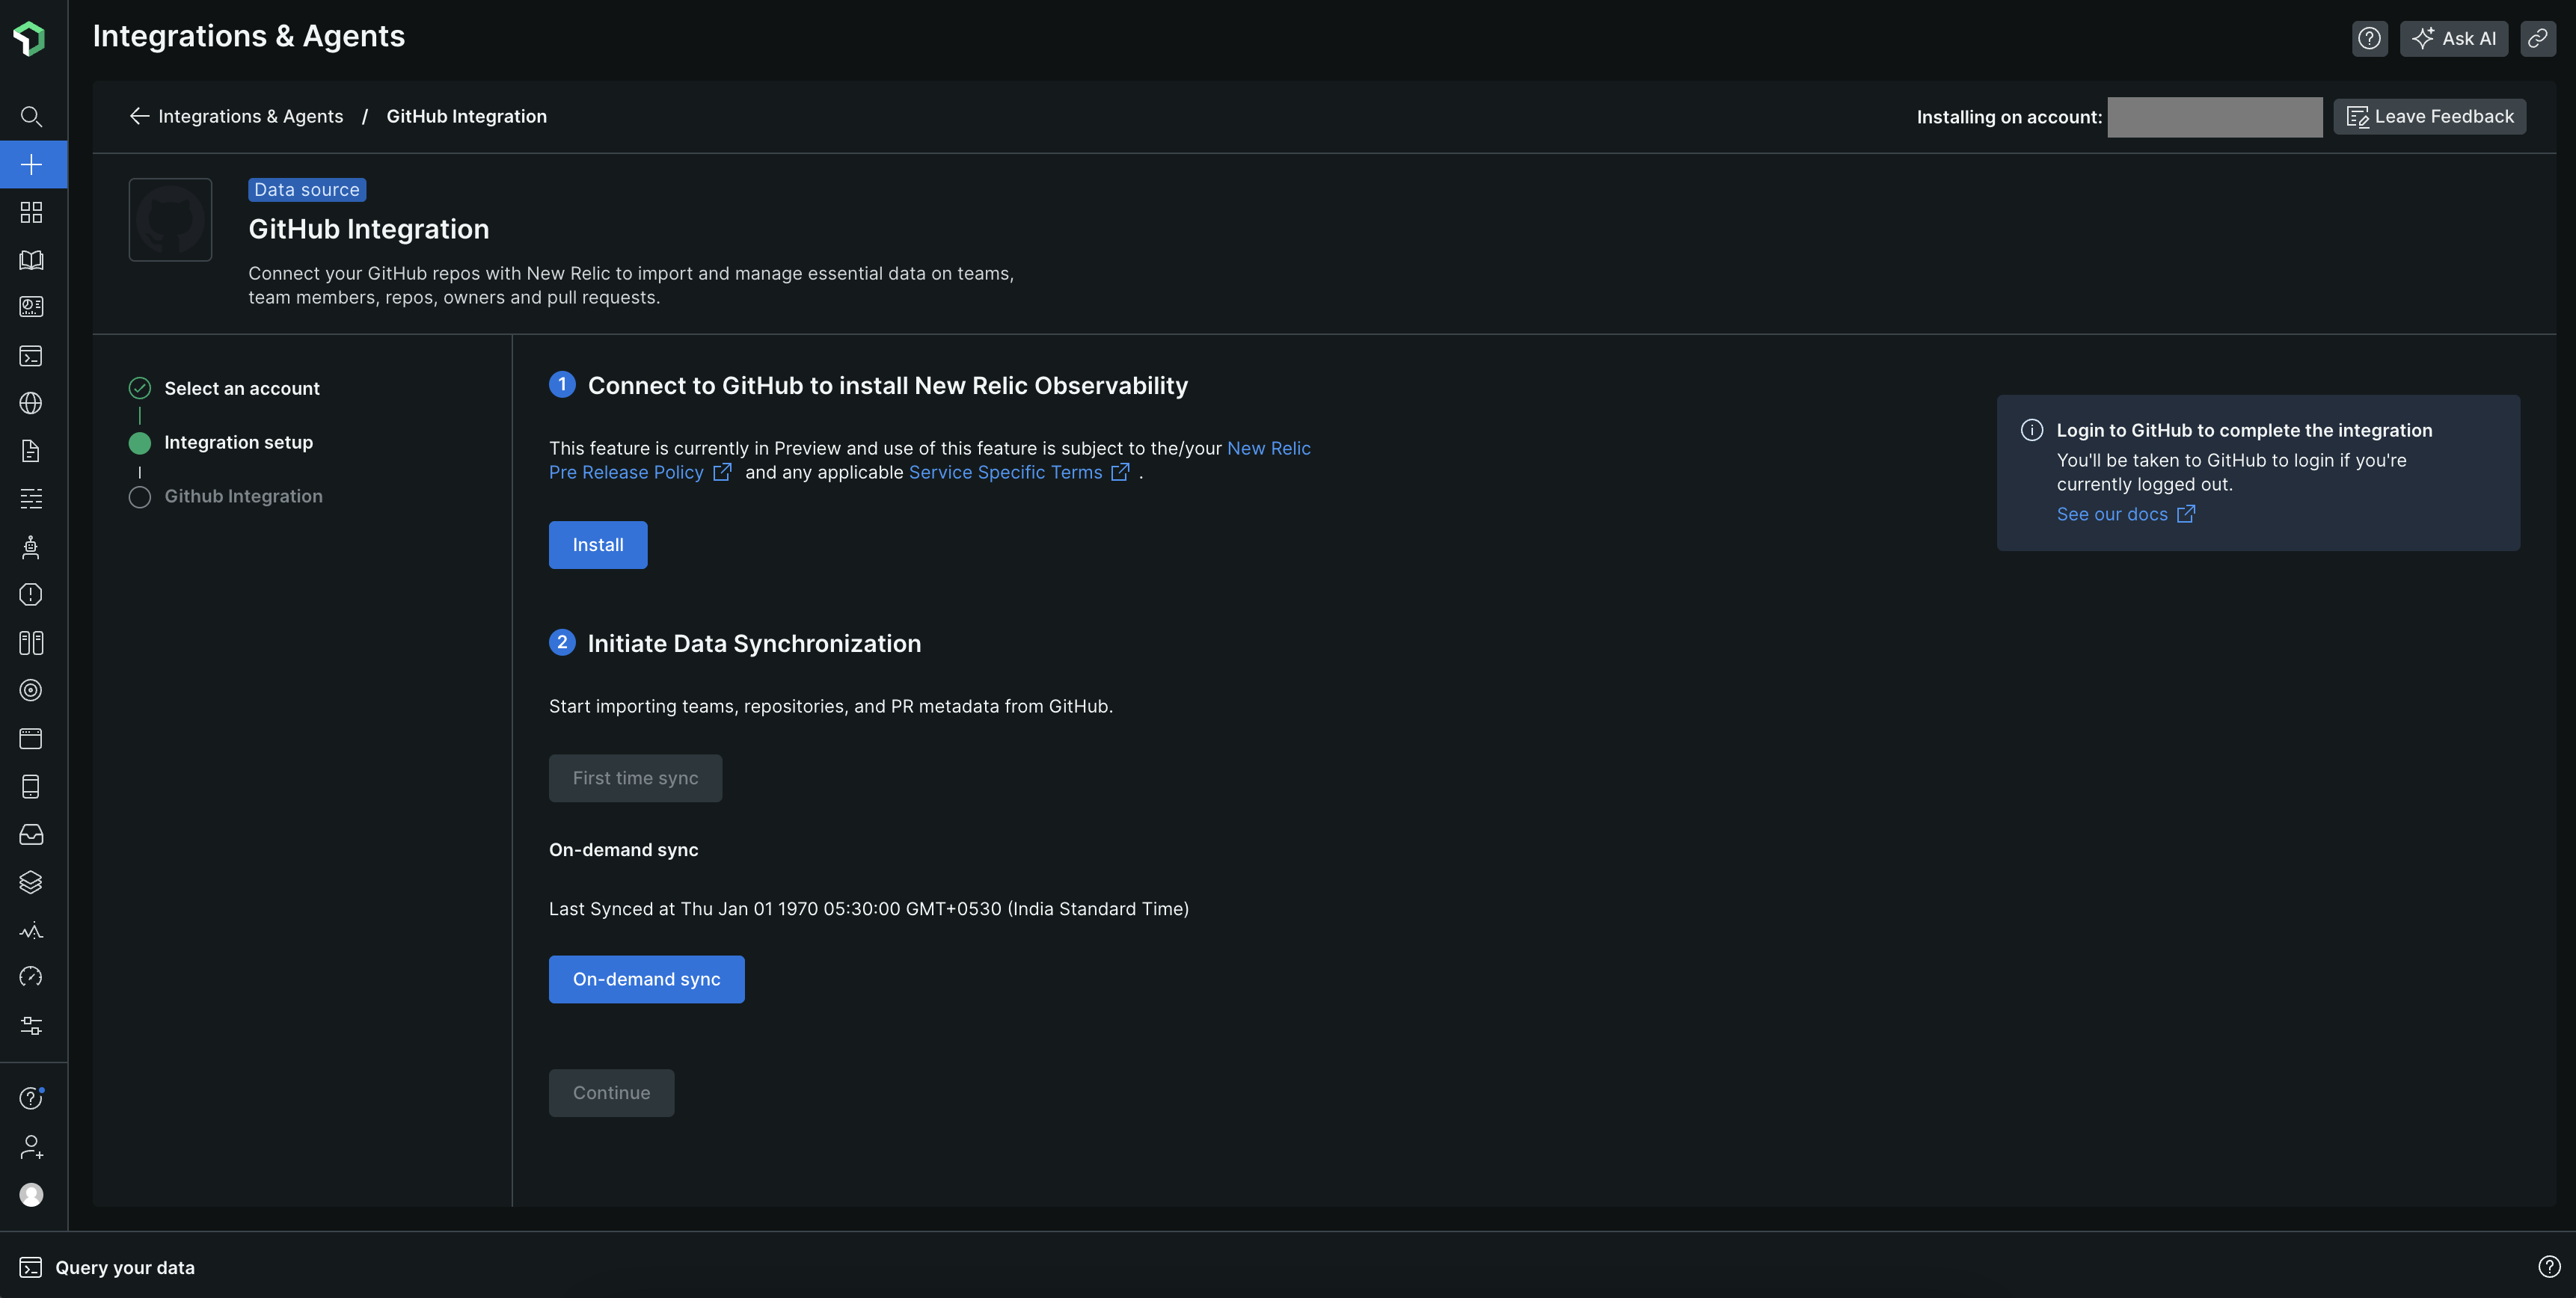Click GitHub Integration breadcrumb text
This screenshot has width=2576, height=1298.
466,116
